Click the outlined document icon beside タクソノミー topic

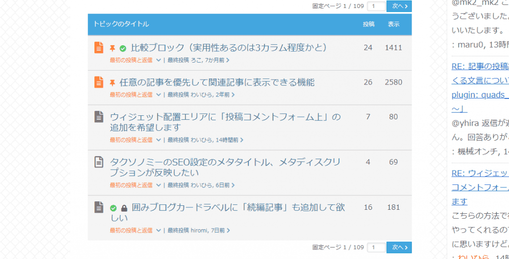[99, 162]
